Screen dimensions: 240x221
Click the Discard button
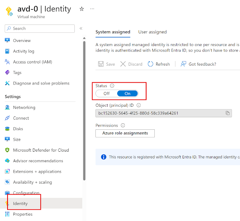(x=131, y=64)
